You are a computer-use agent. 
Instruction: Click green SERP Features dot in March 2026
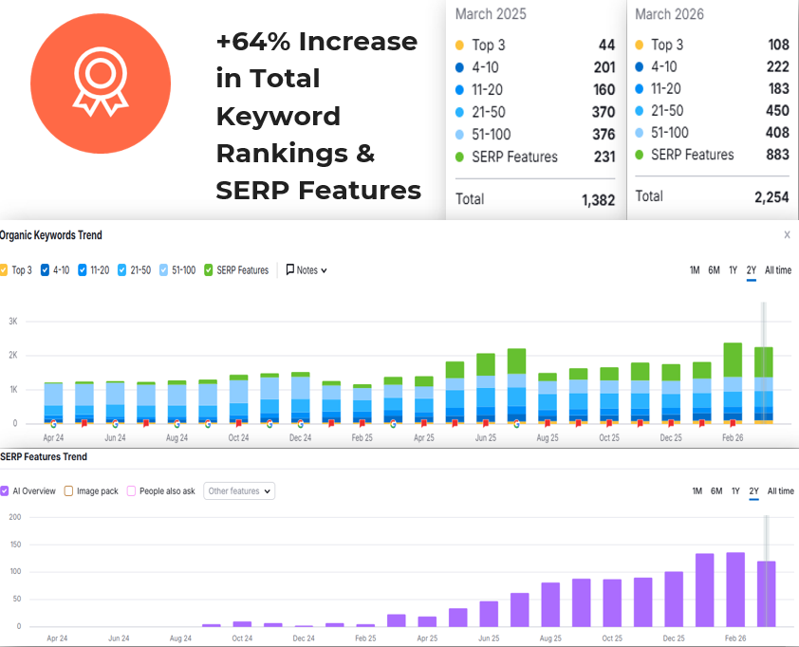641,155
